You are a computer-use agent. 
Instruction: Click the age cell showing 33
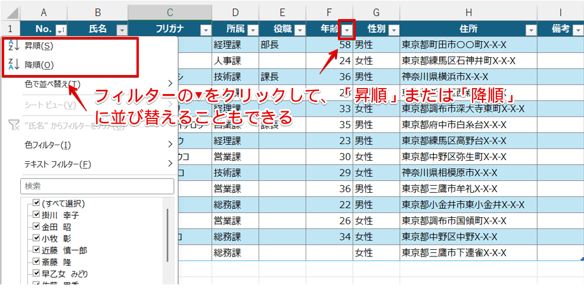click(x=330, y=109)
